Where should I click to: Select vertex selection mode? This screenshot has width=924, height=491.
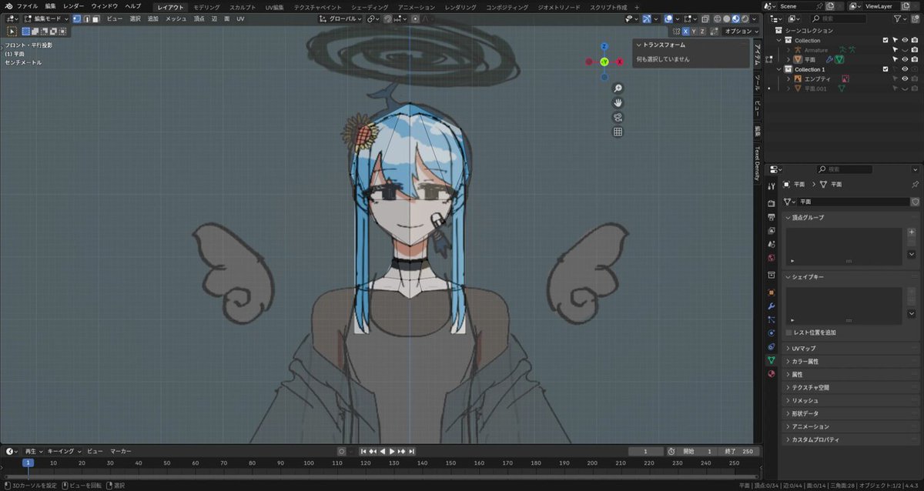tap(77, 18)
